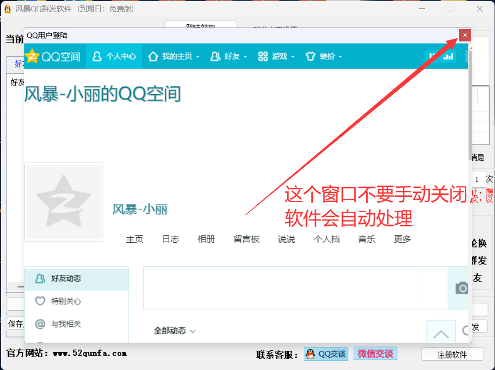This screenshot has height=370, width=495.
Task: Click the 个人中心 person icon
Action: (x=97, y=56)
